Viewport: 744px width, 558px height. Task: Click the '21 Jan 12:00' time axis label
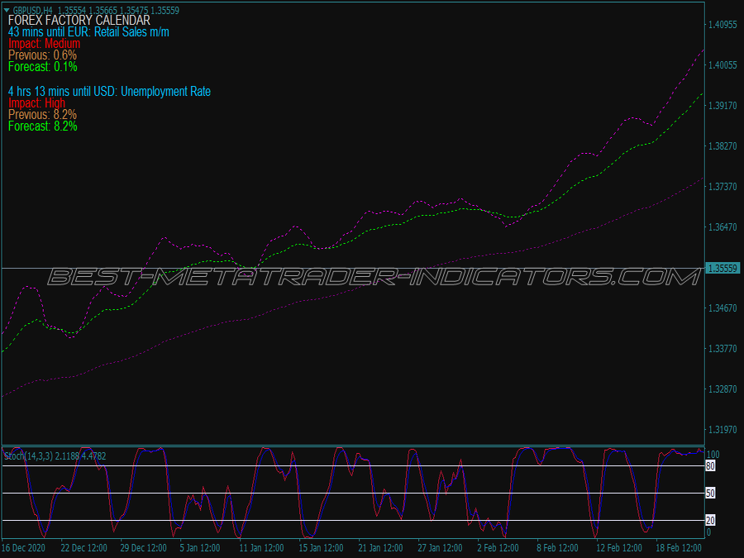pos(380,548)
